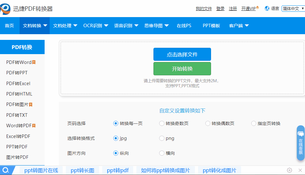Set image orientation to 横向
Viewport: 305px width, 175px height.
click(162, 153)
